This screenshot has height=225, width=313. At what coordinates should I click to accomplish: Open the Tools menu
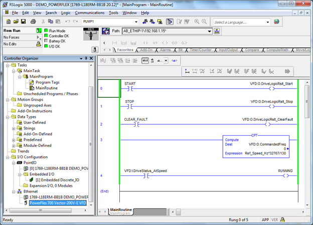coord(113,13)
